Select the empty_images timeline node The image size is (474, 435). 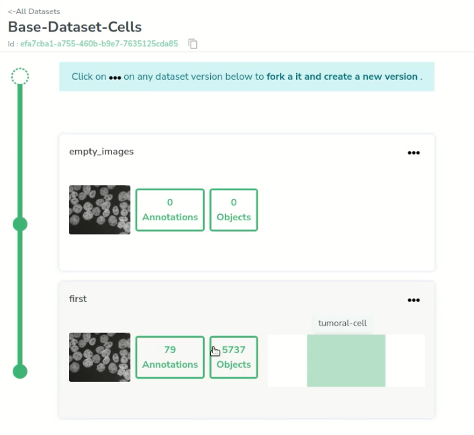point(20,224)
